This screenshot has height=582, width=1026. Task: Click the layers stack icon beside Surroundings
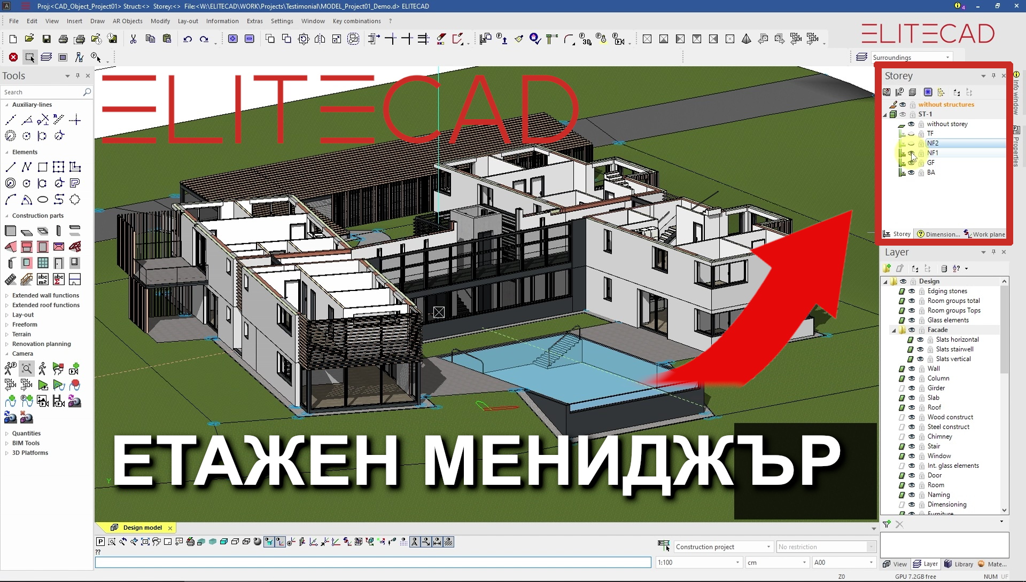(861, 57)
